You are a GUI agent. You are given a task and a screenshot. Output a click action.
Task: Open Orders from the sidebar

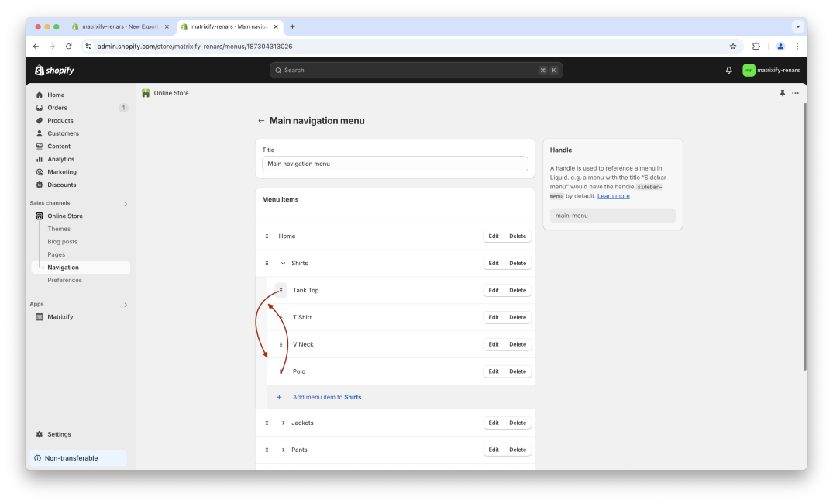(57, 107)
